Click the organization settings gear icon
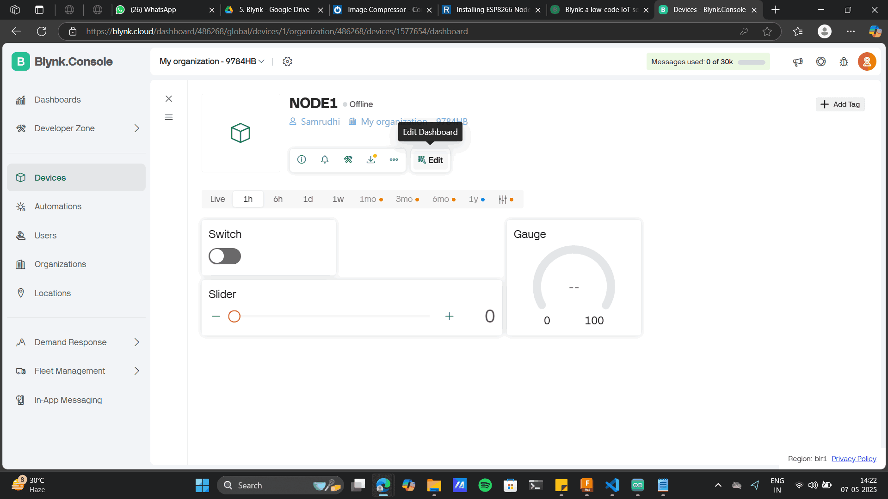 click(x=287, y=61)
